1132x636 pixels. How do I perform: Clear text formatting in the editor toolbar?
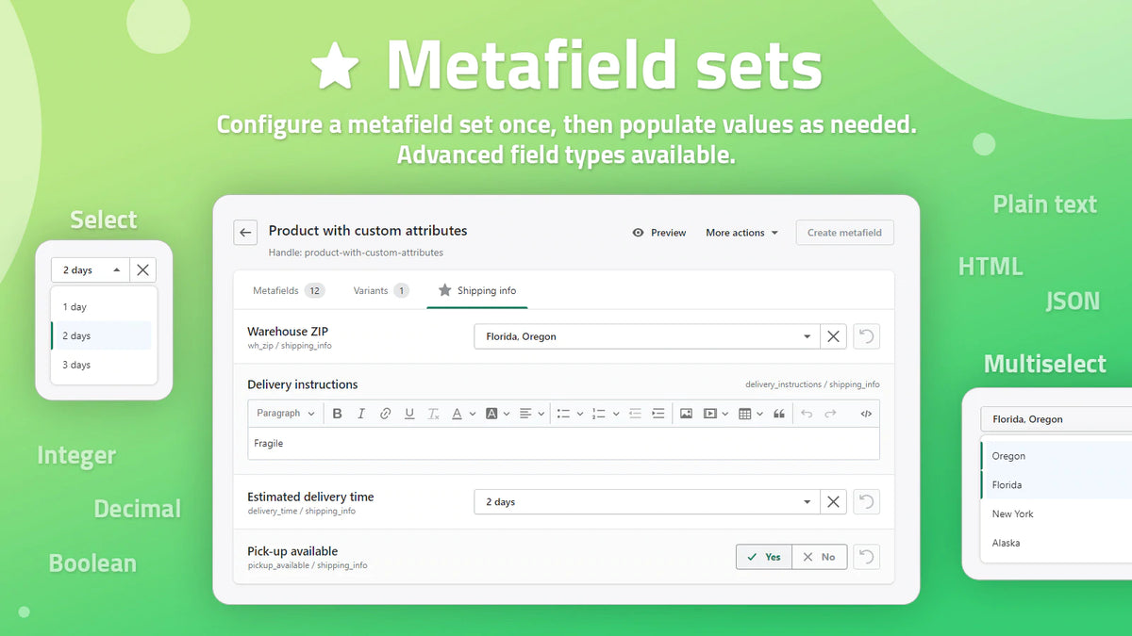(433, 414)
